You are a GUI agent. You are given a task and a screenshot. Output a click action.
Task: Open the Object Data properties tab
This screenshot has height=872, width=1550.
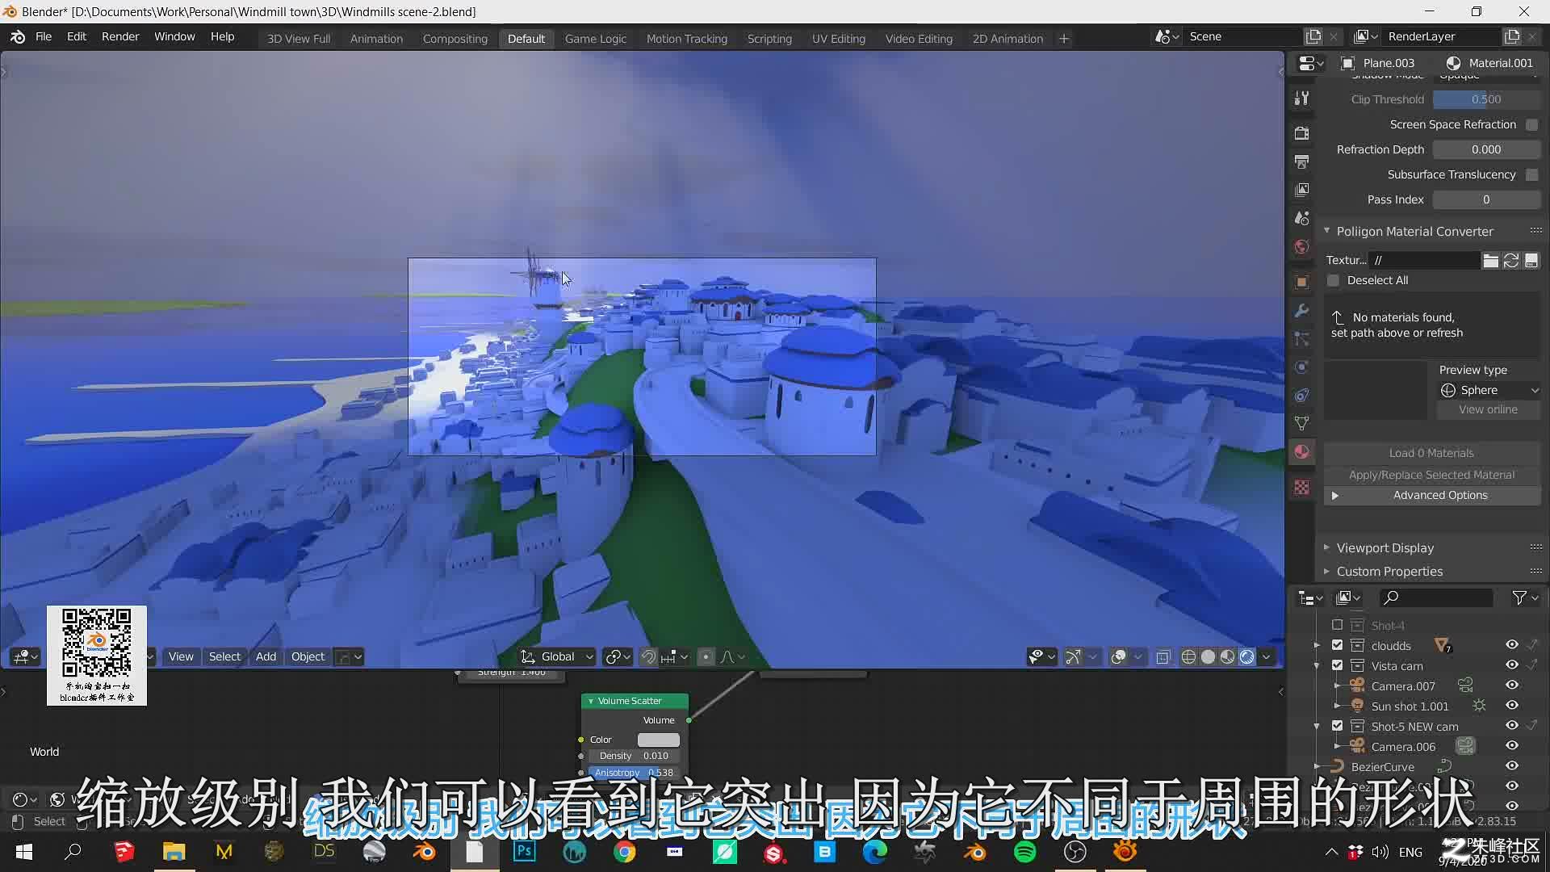pos(1301,424)
